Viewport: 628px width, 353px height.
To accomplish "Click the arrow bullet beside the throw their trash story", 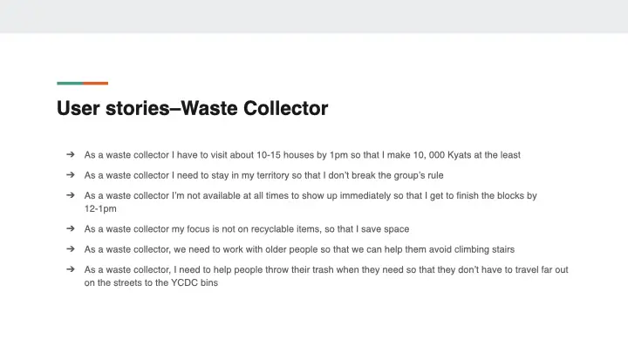I will pyautogui.click(x=69, y=270).
